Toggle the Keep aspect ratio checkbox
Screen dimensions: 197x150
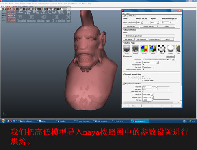(x=143, y=91)
